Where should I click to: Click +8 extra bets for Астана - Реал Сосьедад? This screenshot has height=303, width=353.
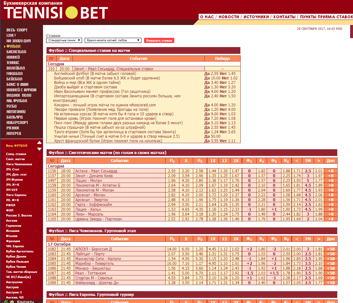(331, 171)
